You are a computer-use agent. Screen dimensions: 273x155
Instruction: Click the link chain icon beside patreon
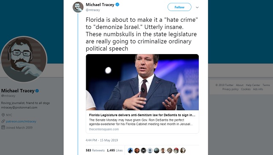point(3,121)
